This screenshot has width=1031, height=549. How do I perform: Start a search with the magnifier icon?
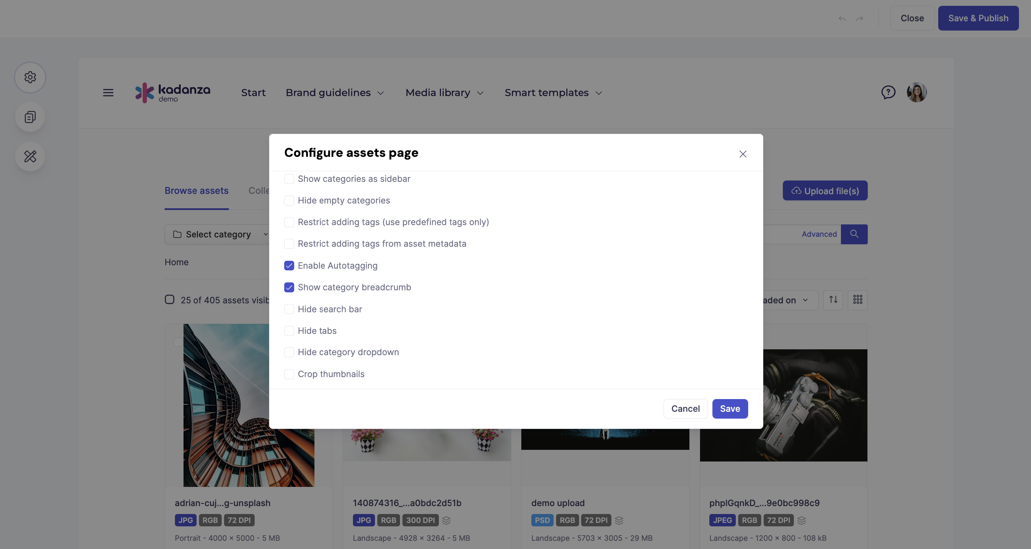[x=854, y=234]
